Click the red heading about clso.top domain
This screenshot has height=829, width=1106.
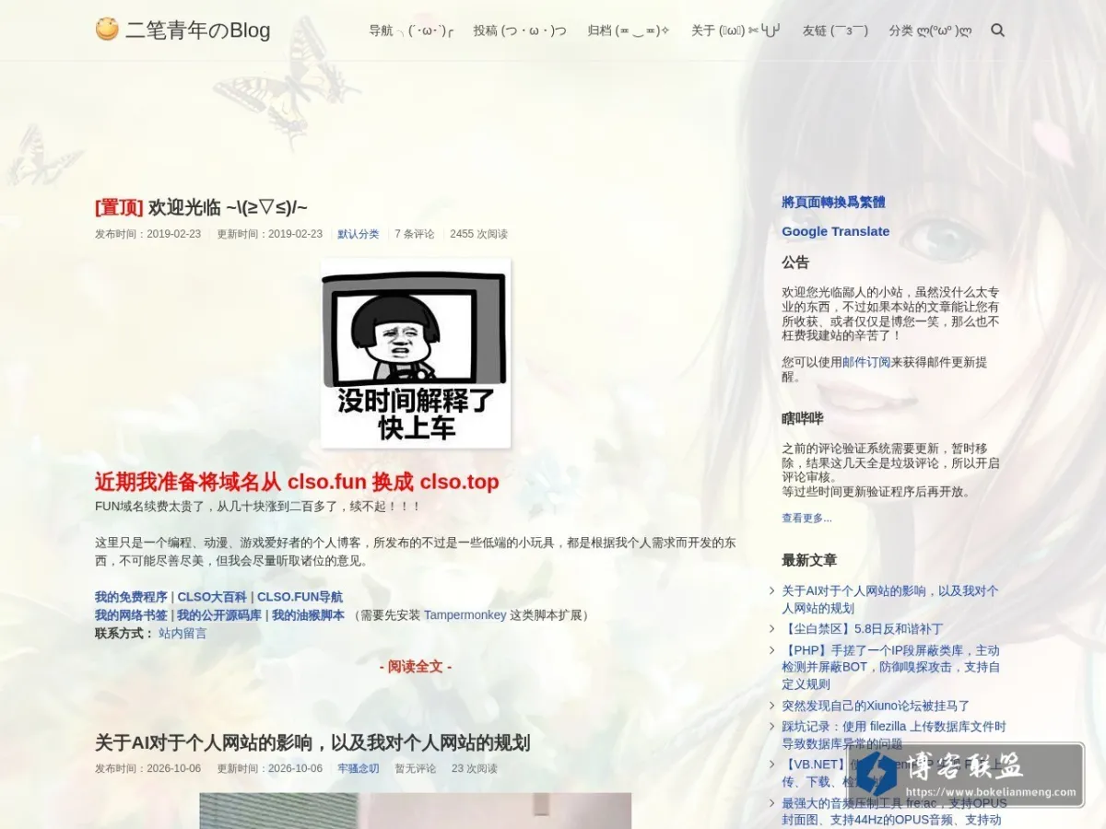[297, 482]
